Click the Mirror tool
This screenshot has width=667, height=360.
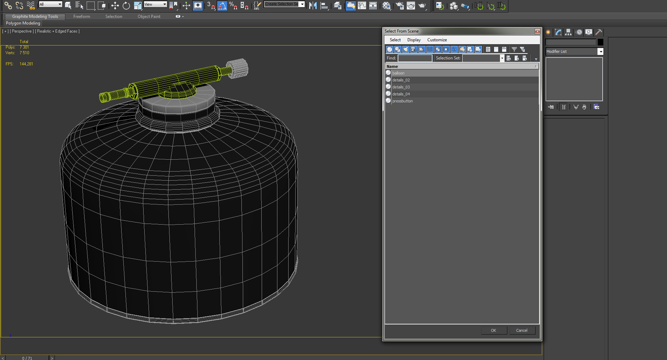click(x=313, y=5)
